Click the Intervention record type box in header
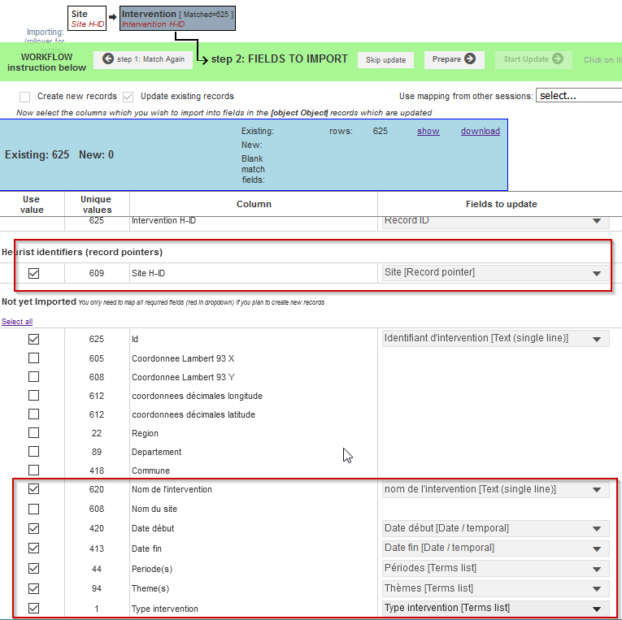Screen dimensions: 622x620 (x=177, y=19)
